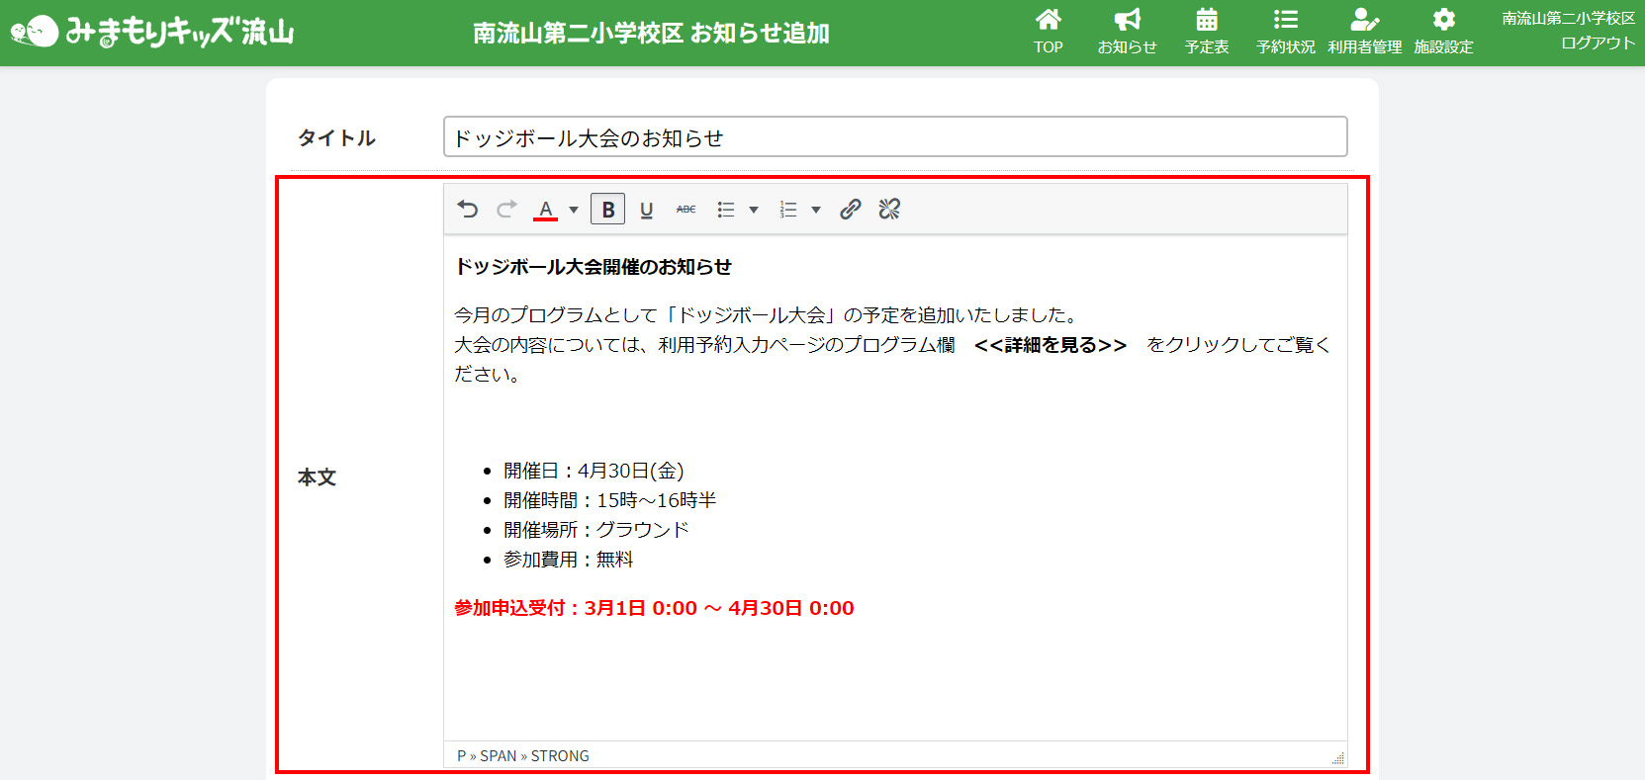Click the タイトル title input field
1645x780 pixels.
coord(894,137)
